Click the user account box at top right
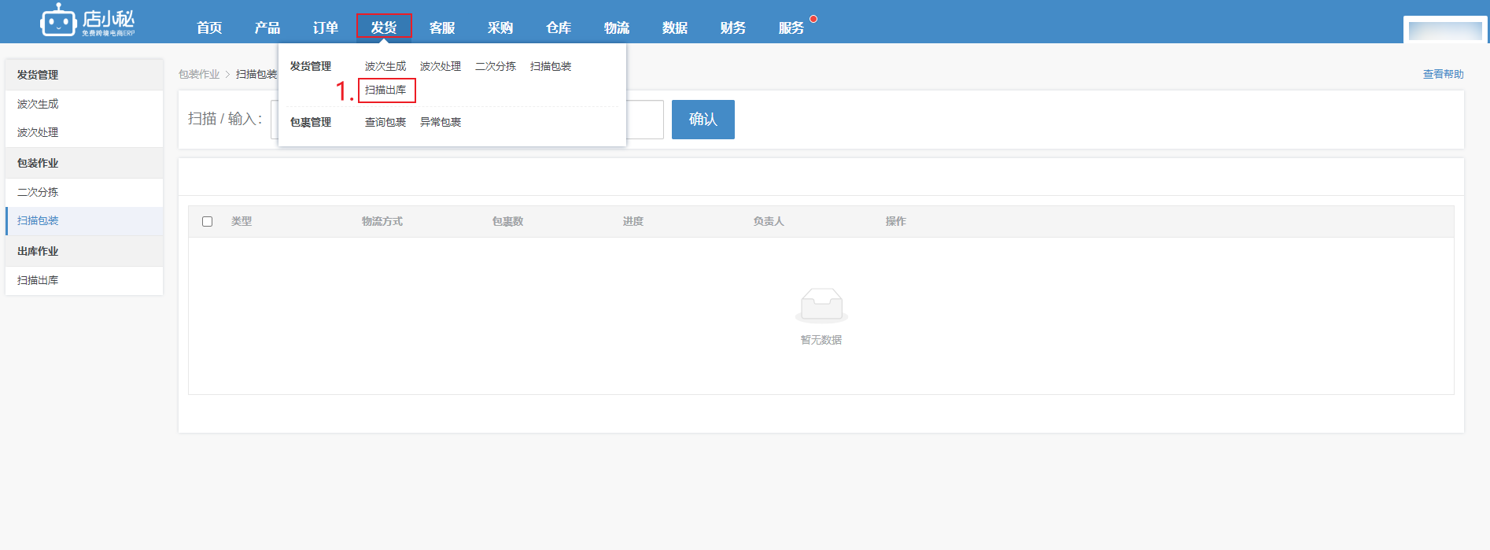The height and width of the screenshot is (550, 1490). tap(1445, 31)
